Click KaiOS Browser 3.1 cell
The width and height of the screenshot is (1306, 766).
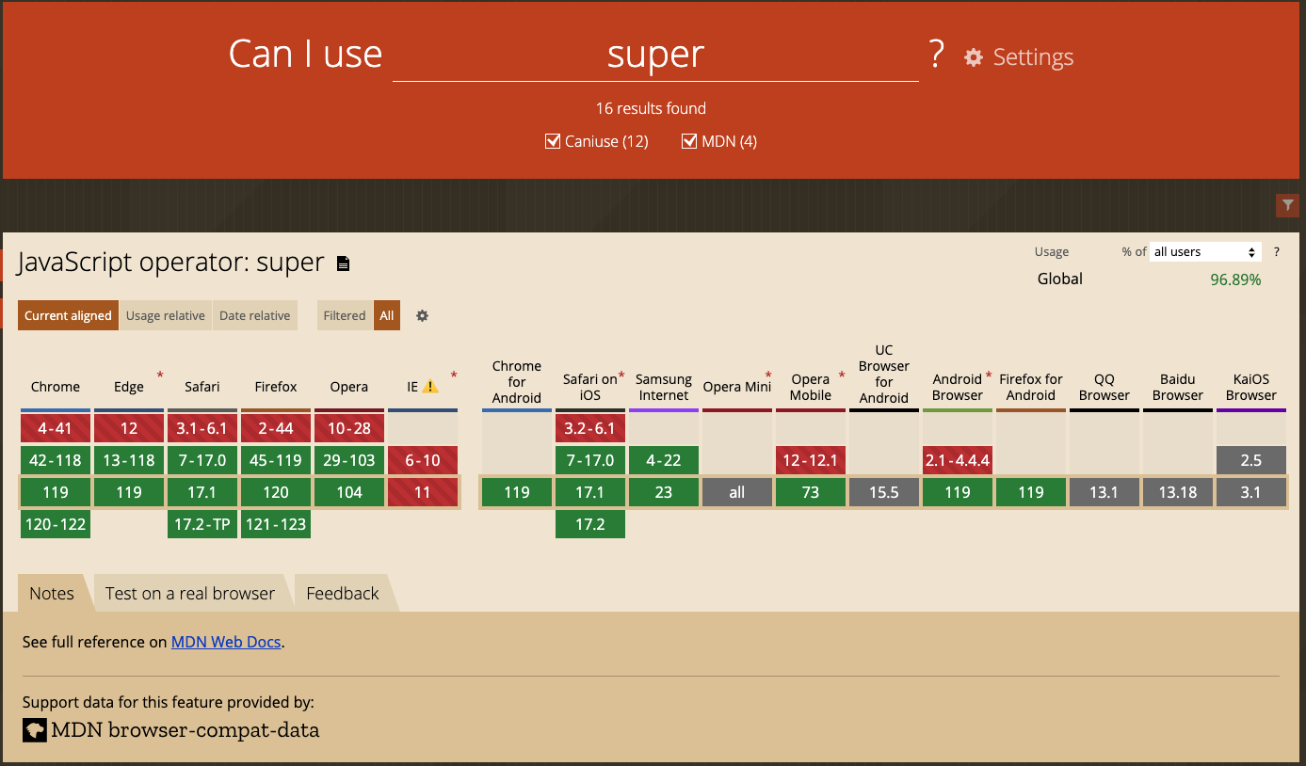click(x=1251, y=492)
